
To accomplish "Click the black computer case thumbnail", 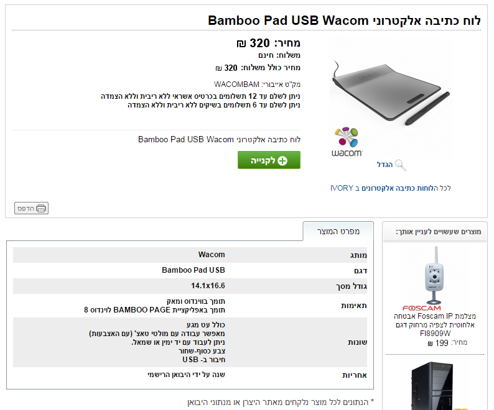I will pyautogui.click(x=434, y=385).
